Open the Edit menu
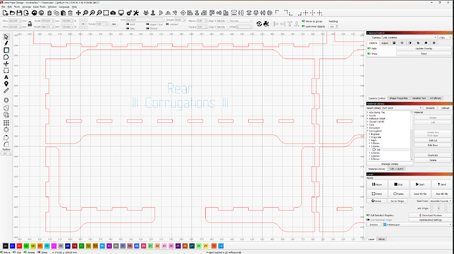 point(10,7)
